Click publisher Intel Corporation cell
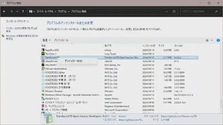Image resolution: width=223 pixels, height=125 pixels. [x=113, y=102]
